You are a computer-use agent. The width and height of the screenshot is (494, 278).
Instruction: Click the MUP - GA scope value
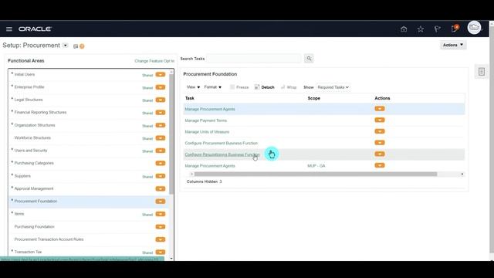316,166
